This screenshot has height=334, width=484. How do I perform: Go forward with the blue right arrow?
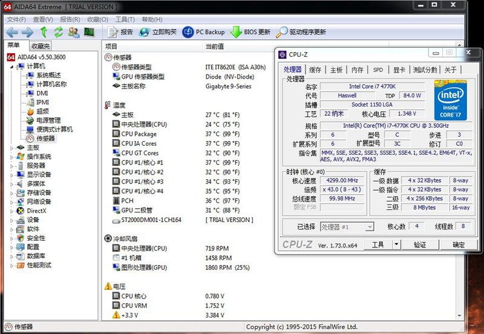27,32
